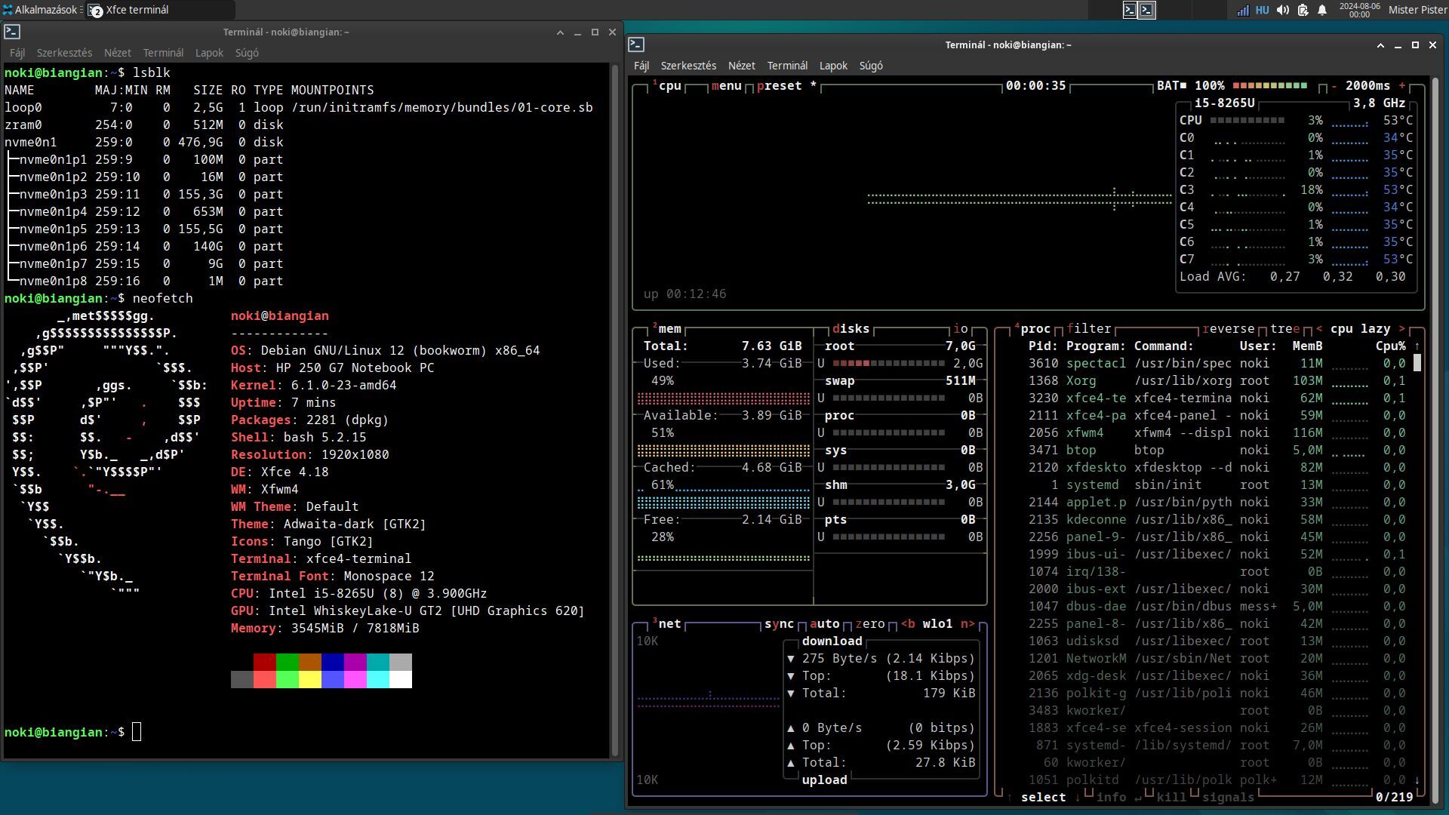Viewport: 1449px width, 815px height.
Task: Click left terminal window's title icon
Action: [x=12, y=32]
